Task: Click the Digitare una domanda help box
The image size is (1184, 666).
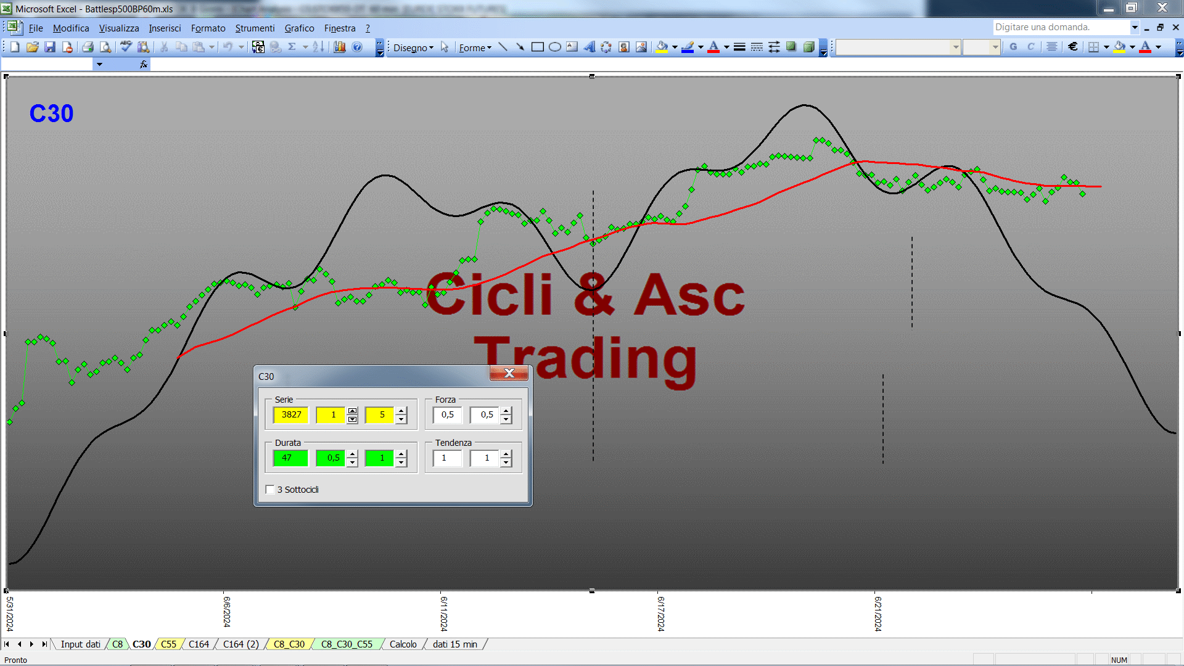Action: tap(1061, 27)
